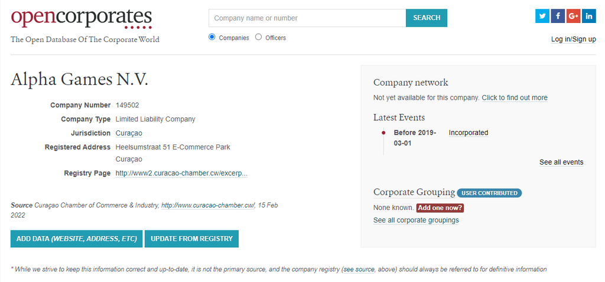Click the Add Data button
Viewport: 605px width, 282px height.
pyautogui.click(x=76, y=239)
